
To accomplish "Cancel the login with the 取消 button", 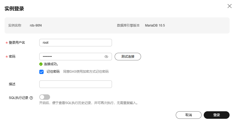I will (189, 115).
